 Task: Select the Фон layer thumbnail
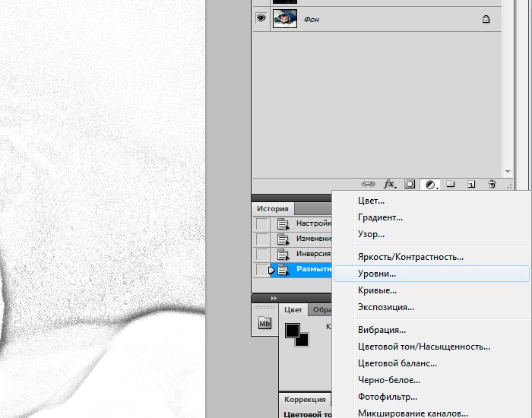coord(284,19)
